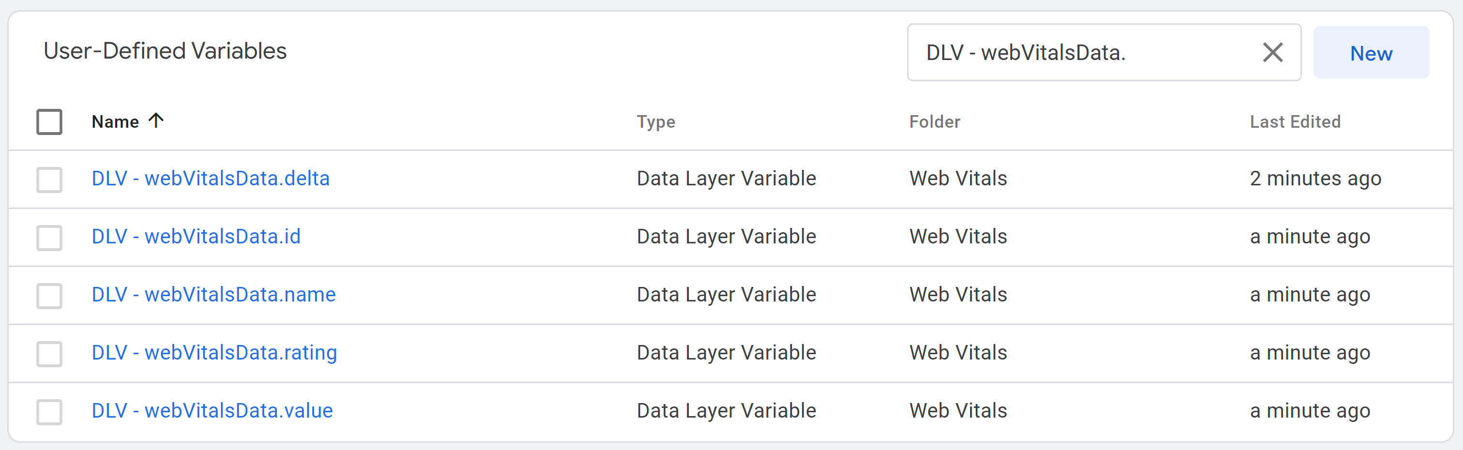Viewport: 1463px width, 450px height.
Task: Open the DLV - webVitalsData.value variable
Action: click(x=212, y=410)
